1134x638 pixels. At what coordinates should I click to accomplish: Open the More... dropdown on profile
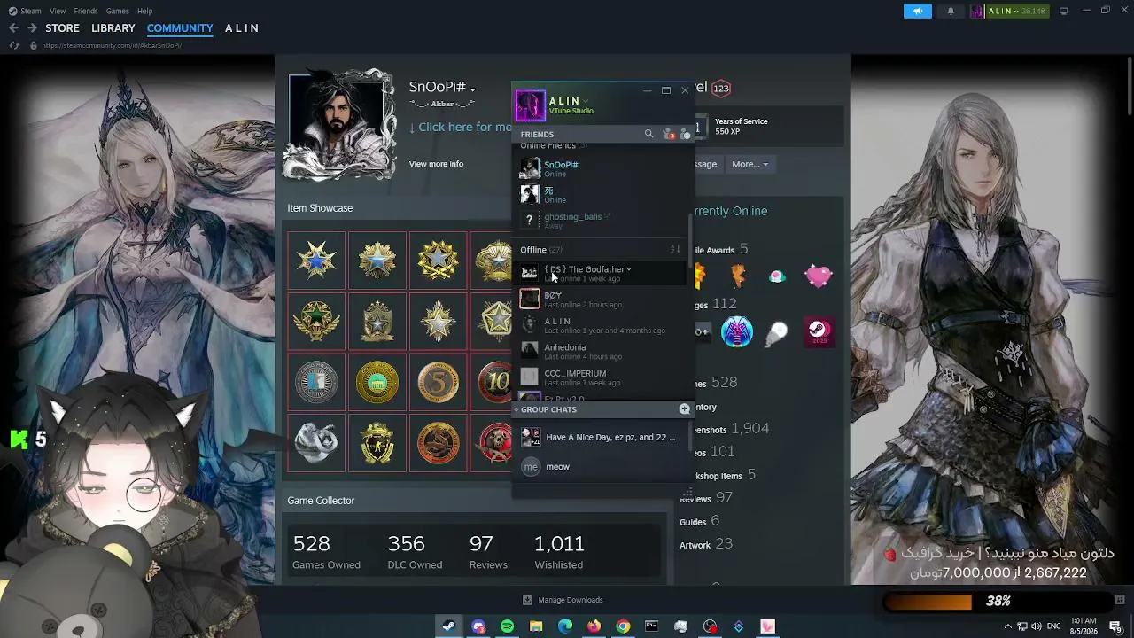pos(750,164)
